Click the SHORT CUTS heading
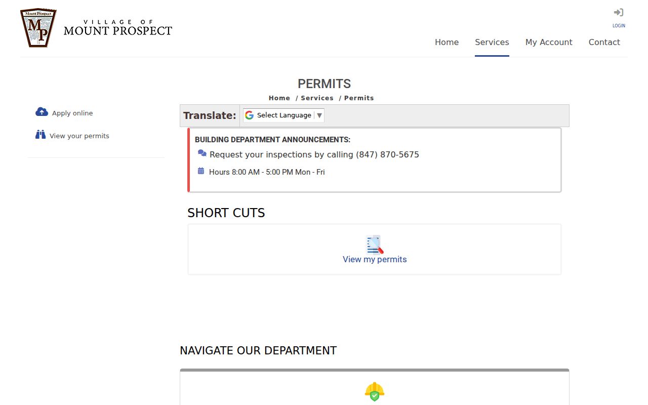 pyautogui.click(x=226, y=213)
